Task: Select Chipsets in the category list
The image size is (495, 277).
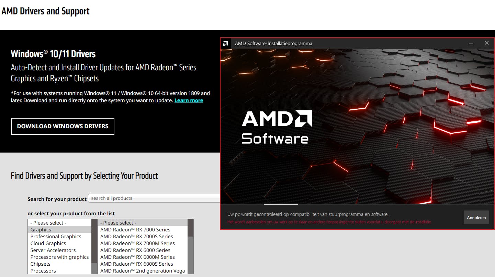Action: [59, 264]
